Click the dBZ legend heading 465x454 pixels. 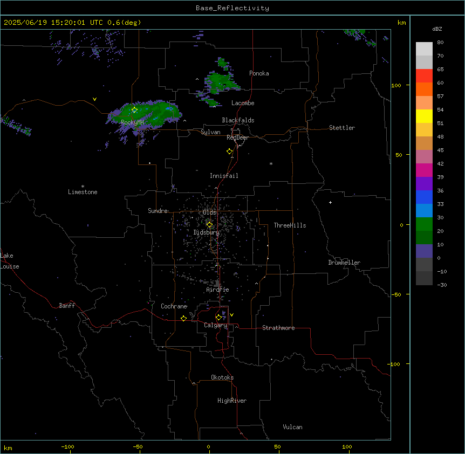(437, 29)
